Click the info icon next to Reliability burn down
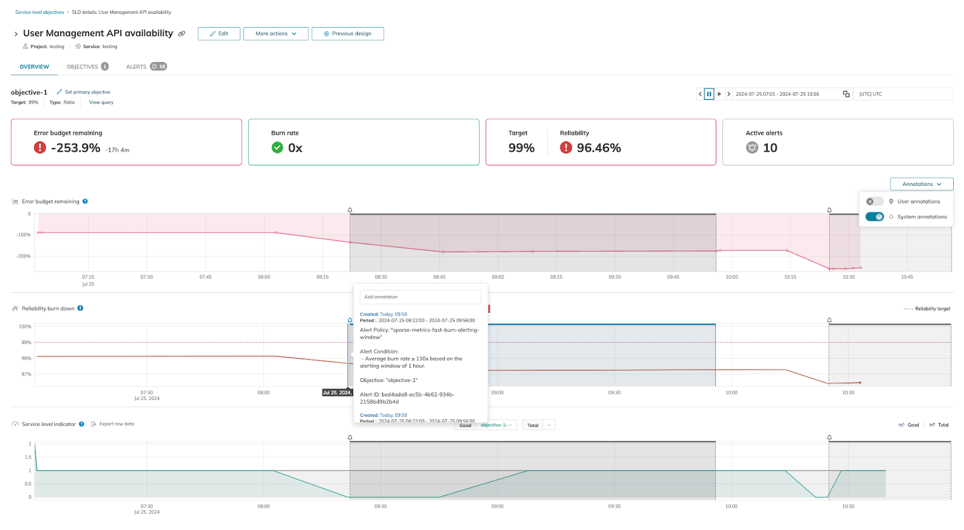 80,308
